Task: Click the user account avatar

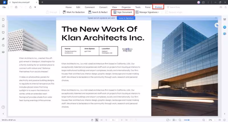Action: pos(199,2)
